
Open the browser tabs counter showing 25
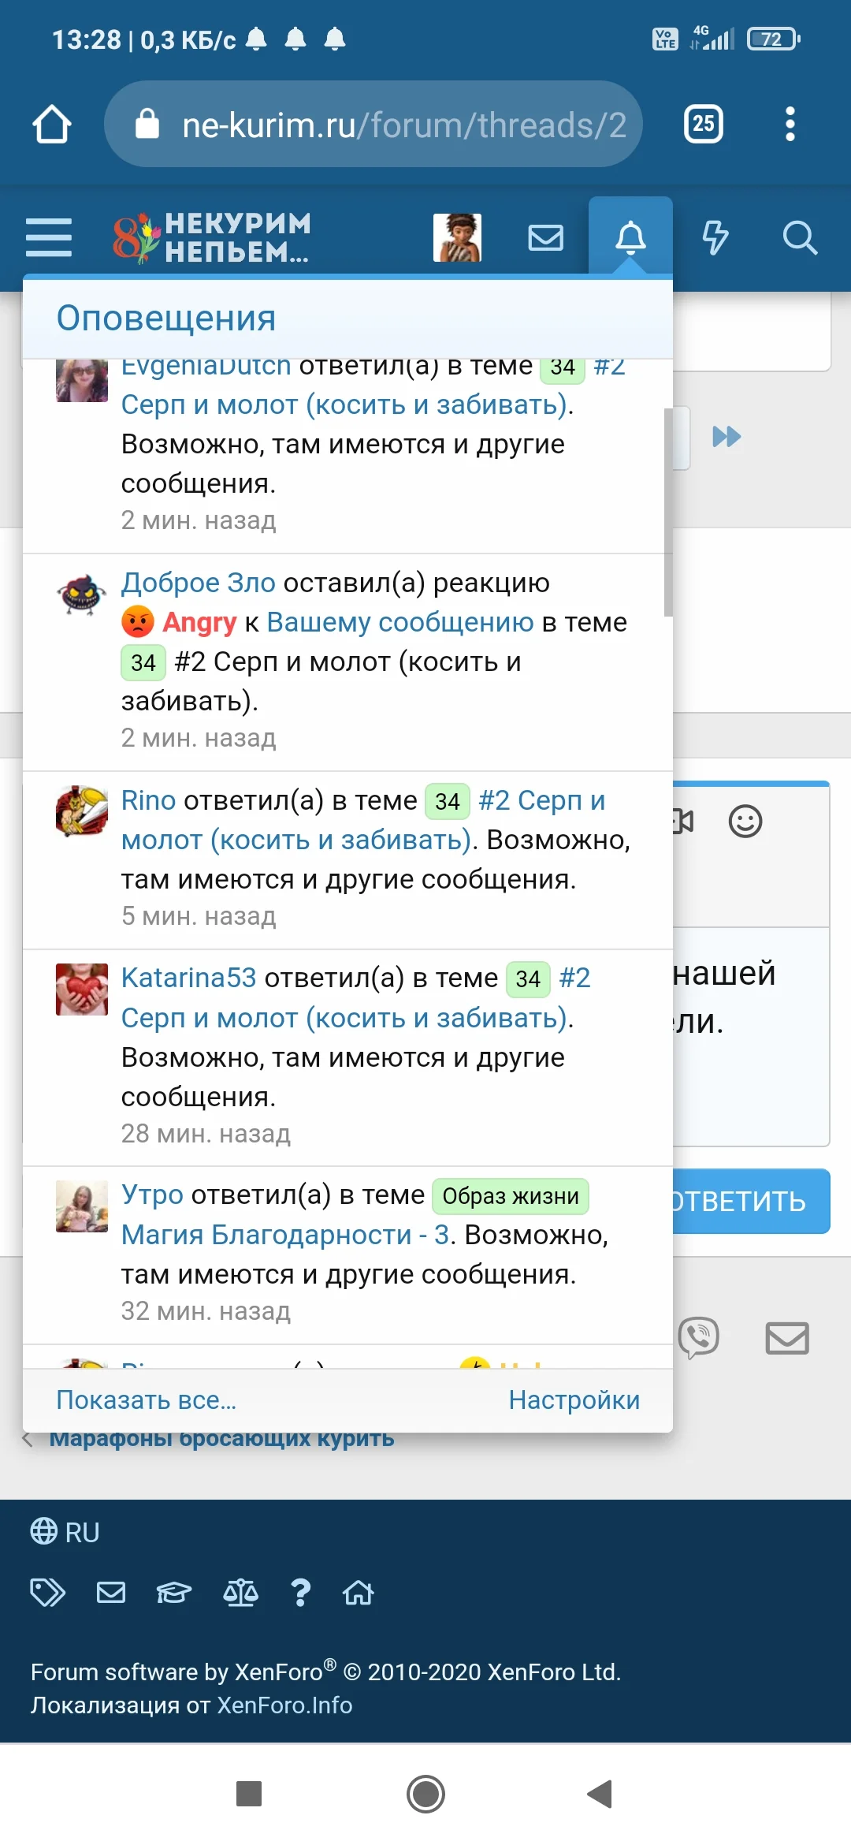704,124
